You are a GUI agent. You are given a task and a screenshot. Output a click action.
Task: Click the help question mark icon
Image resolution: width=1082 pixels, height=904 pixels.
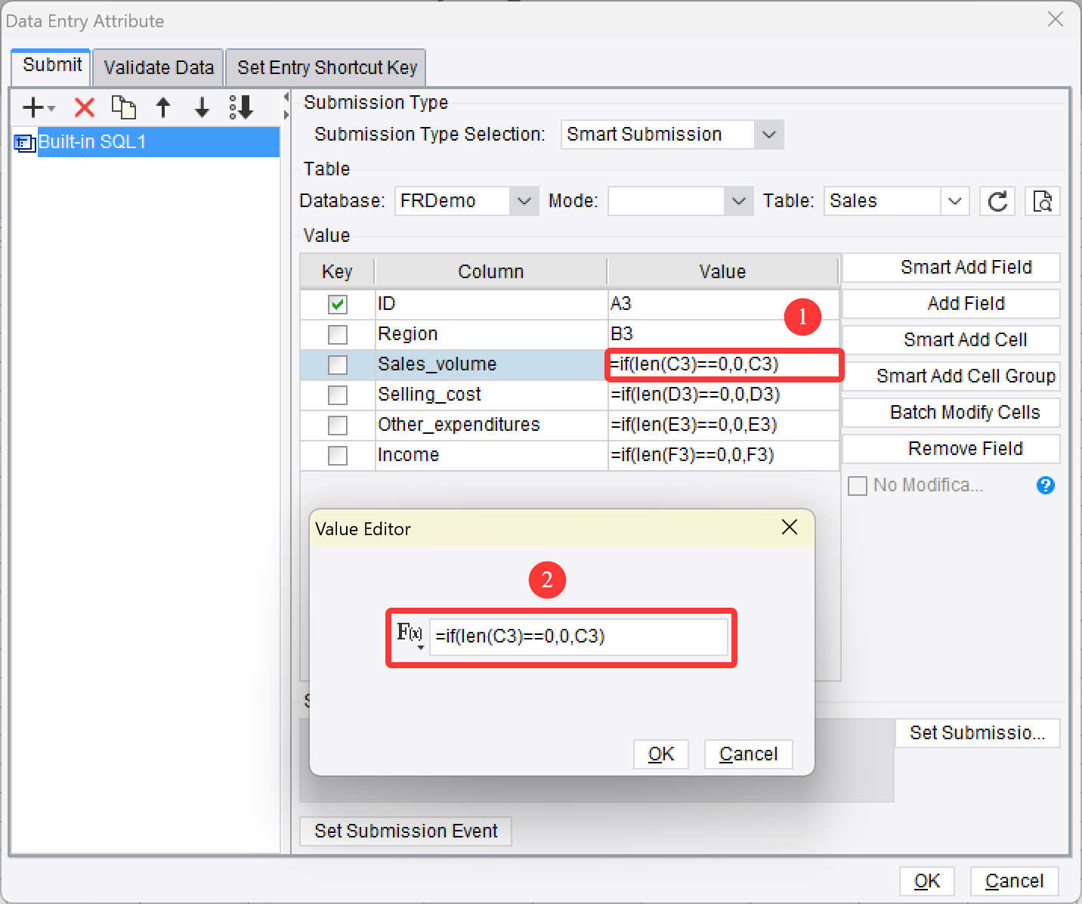click(1045, 485)
